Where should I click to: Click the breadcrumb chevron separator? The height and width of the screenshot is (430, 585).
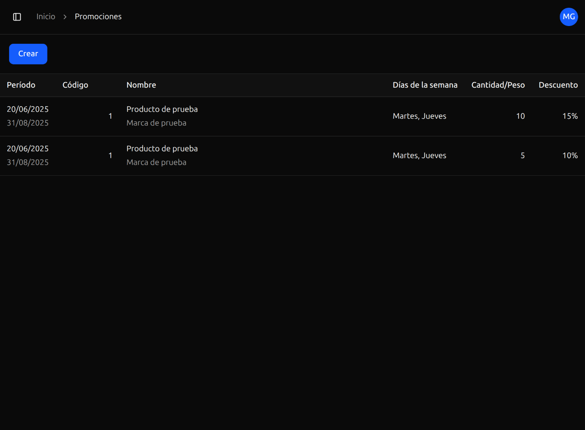(x=65, y=17)
